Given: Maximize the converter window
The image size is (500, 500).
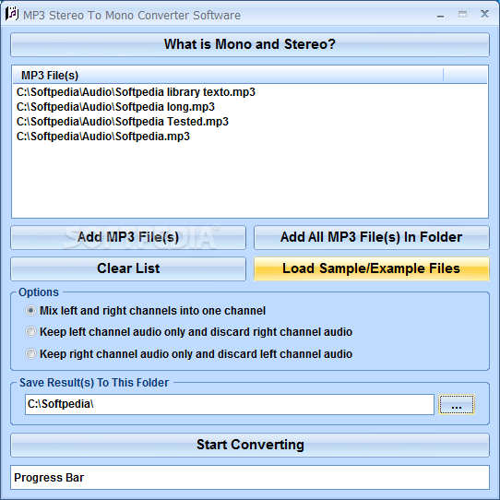Looking at the screenshot, I should pyautogui.click(x=462, y=15).
